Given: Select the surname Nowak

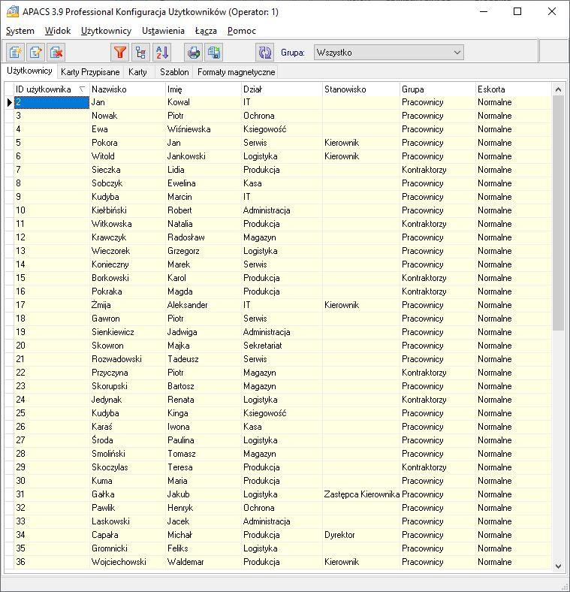Looking at the screenshot, I should coord(104,116).
